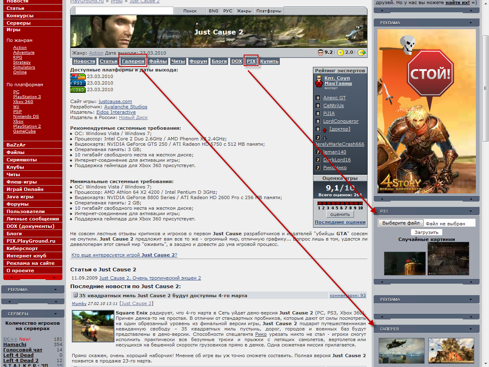Switch to the Новости tab under the banner
Screen dimensions: 489x367
click(84, 61)
